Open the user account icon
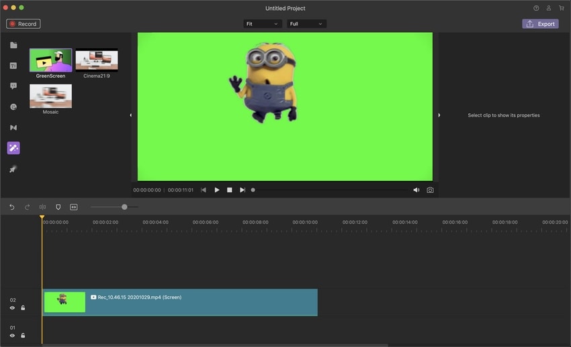The image size is (571, 347). [549, 8]
